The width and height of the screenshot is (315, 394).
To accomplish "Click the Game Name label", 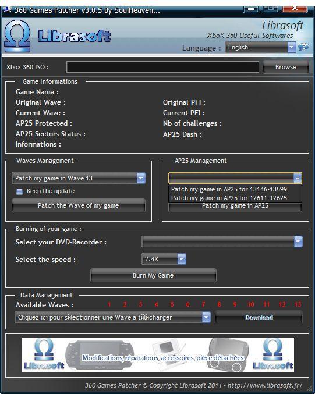I will pyautogui.click(x=37, y=92).
